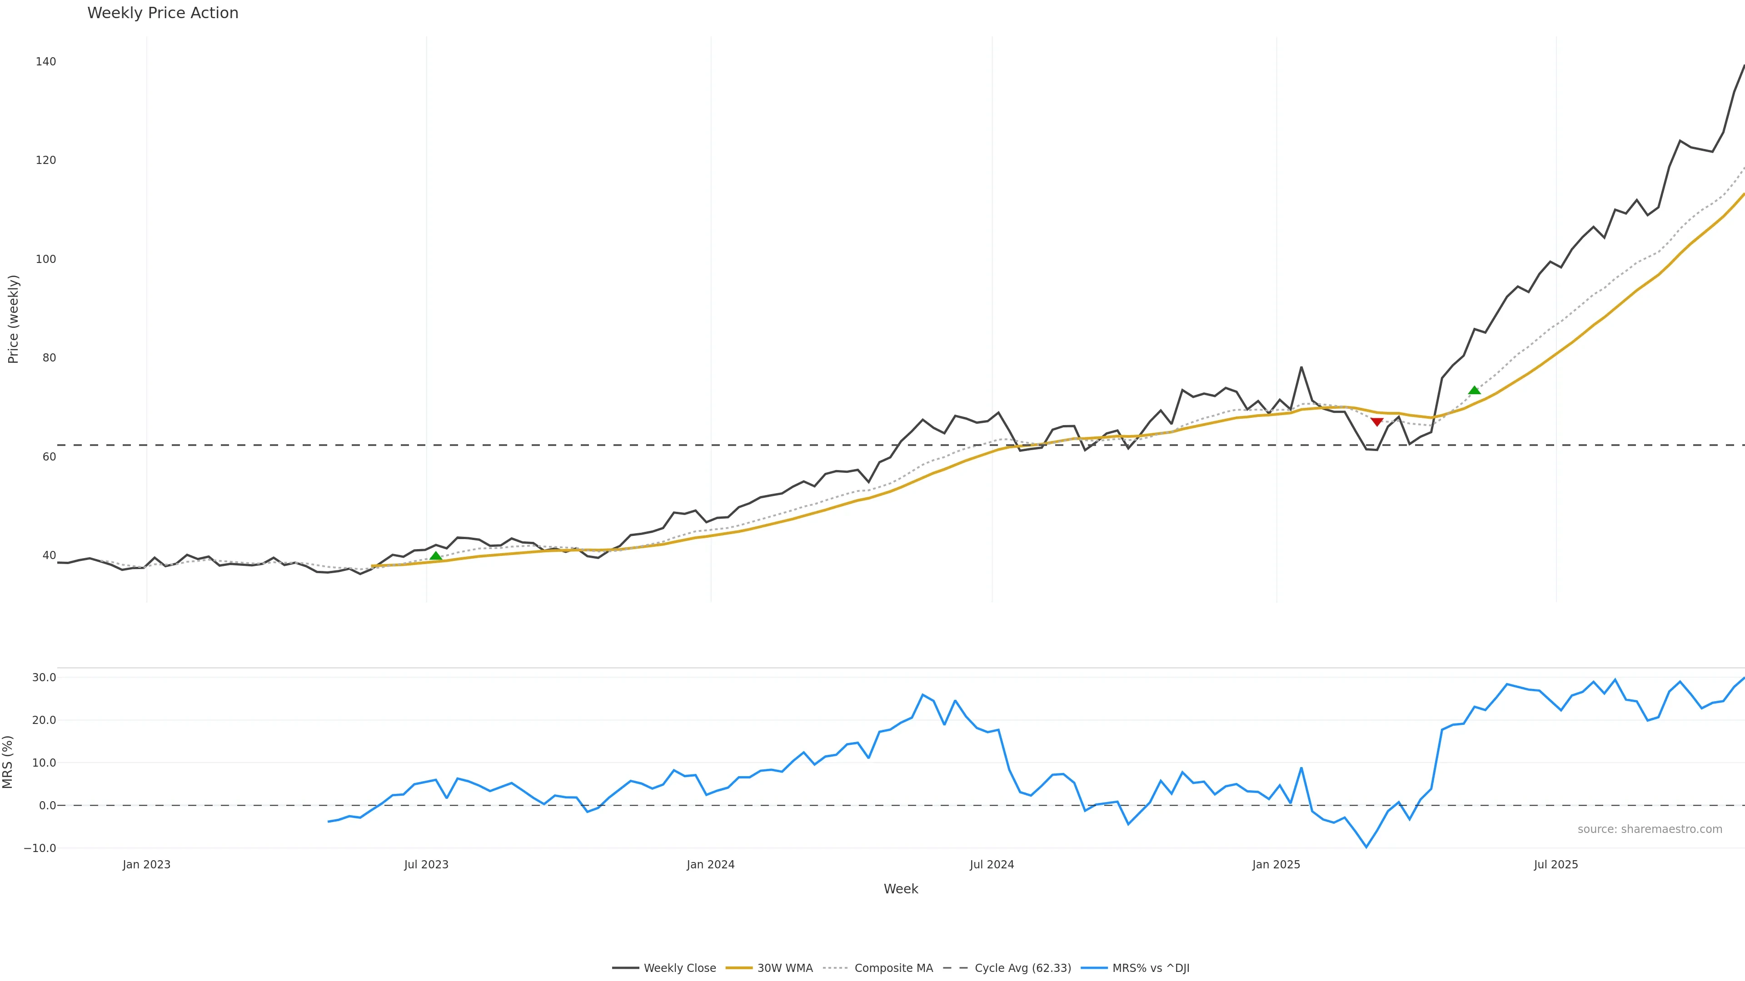Image resolution: width=1745 pixels, height=981 pixels.
Task: Toggle the Composite MA legend label
Action: (893, 968)
